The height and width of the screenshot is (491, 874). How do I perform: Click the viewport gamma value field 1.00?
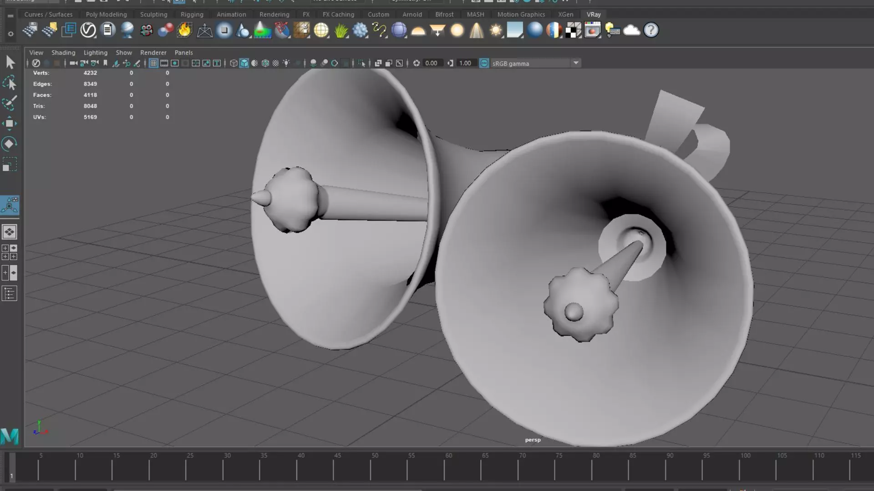[x=465, y=63]
